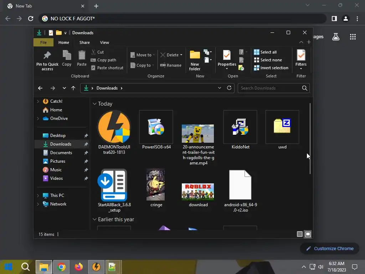Open the Delete dropdown arrow

click(181, 55)
